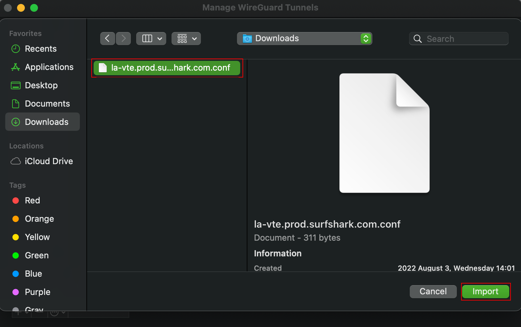The width and height of the screenshot is (521, 327).
Task: Click the magnifying glass search icon
Action: [x=418, y=39]
